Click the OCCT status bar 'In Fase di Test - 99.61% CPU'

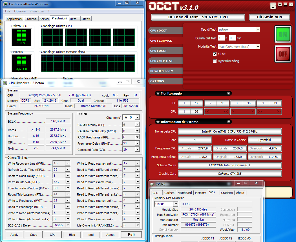(198, 17)
